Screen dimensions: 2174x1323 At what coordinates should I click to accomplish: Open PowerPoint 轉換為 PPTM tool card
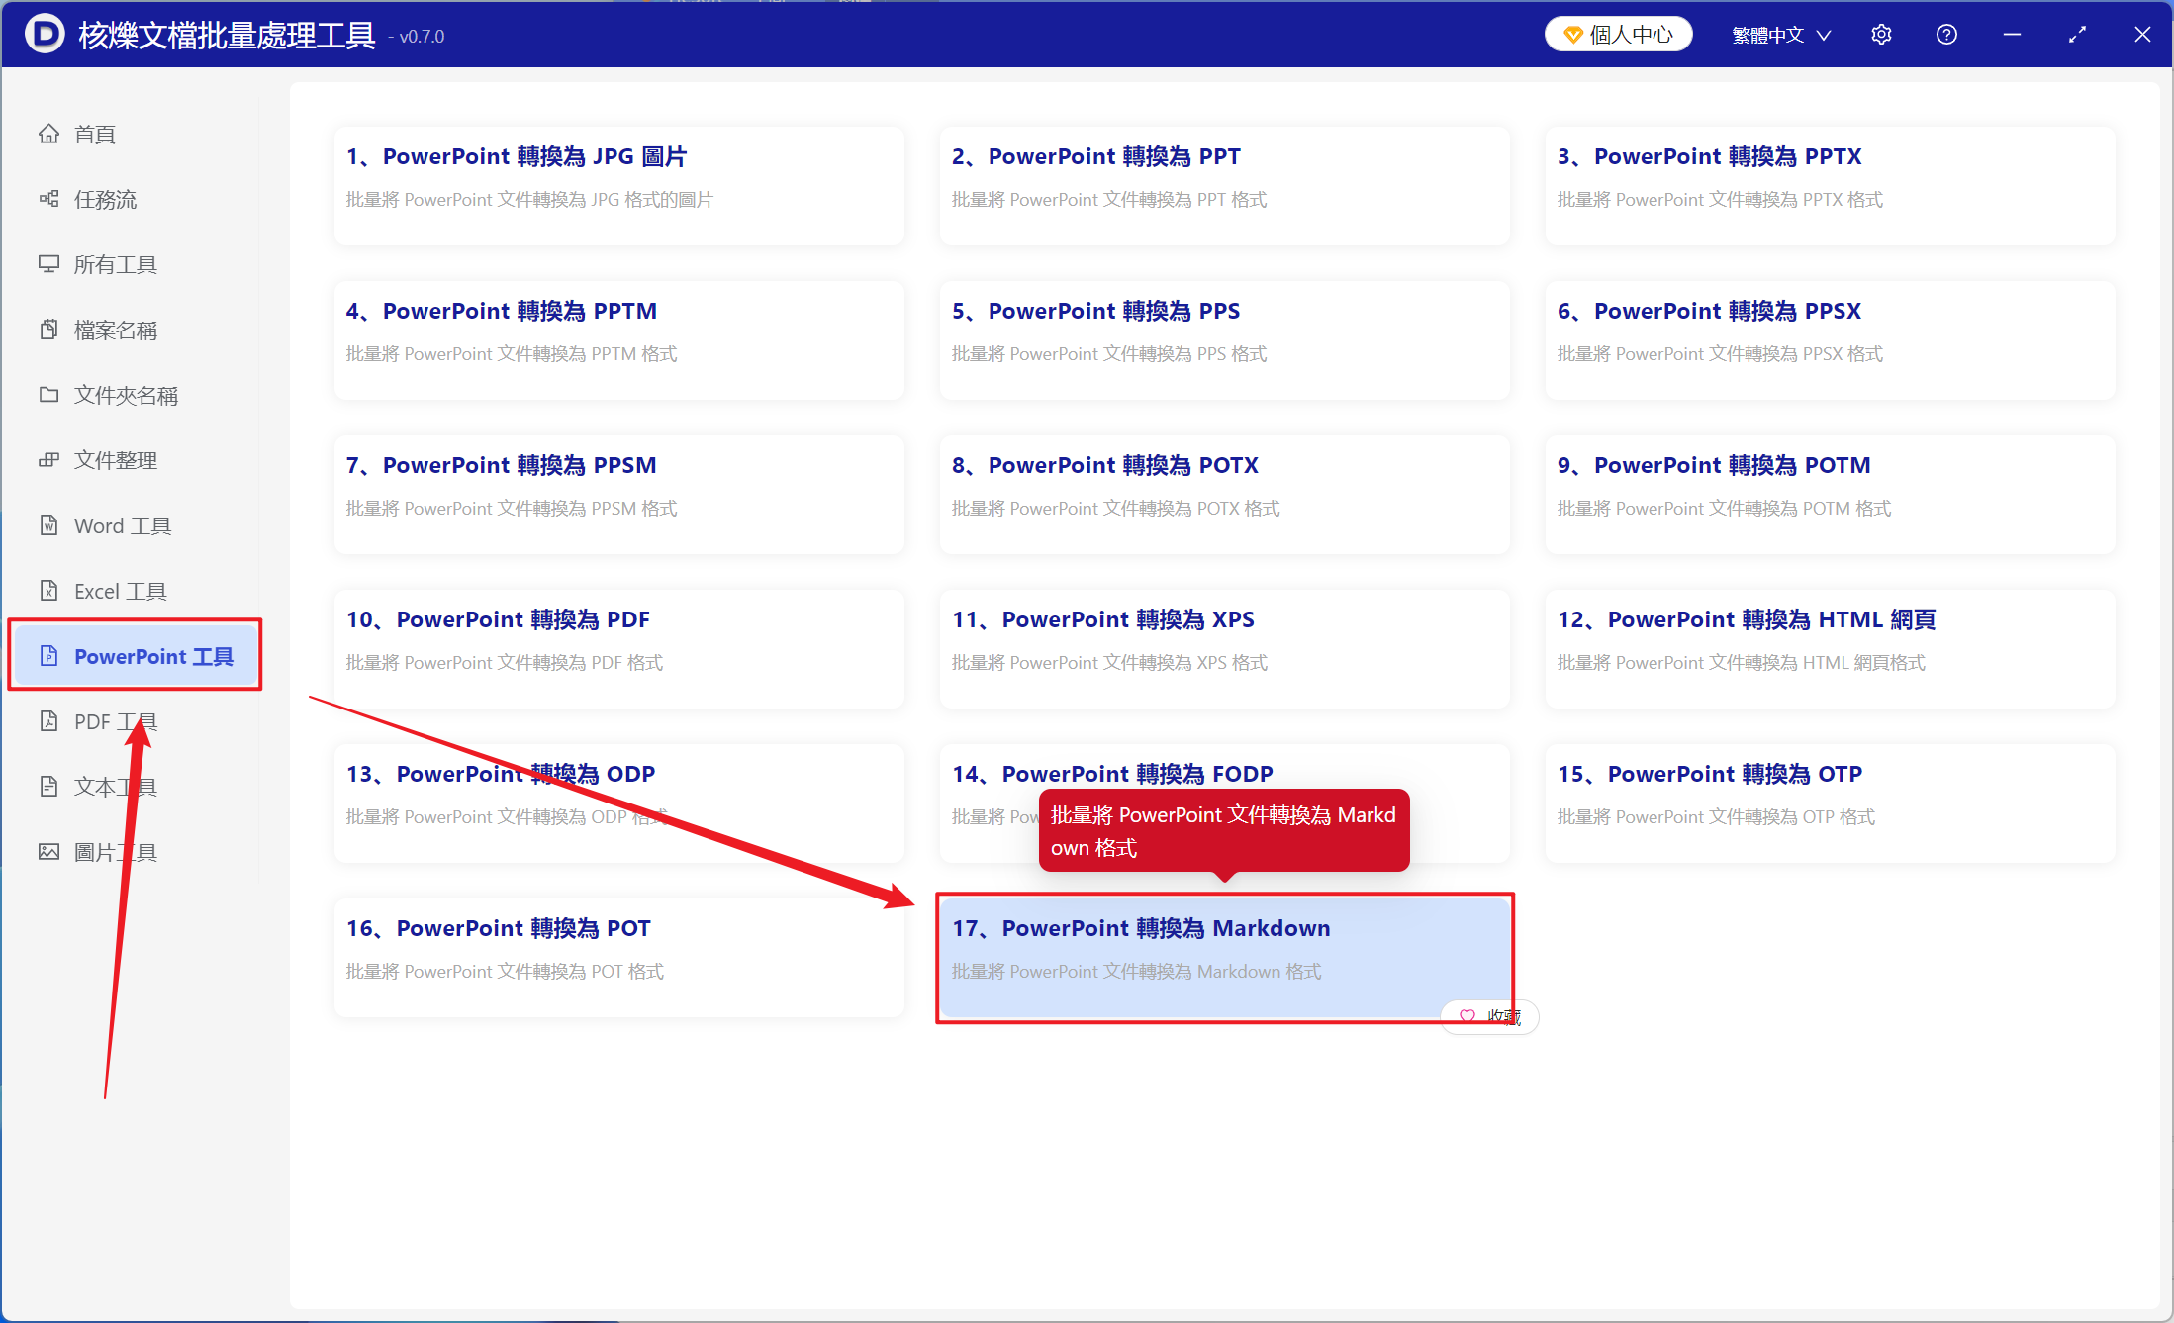pyautogui.click(x=619, y=340)
